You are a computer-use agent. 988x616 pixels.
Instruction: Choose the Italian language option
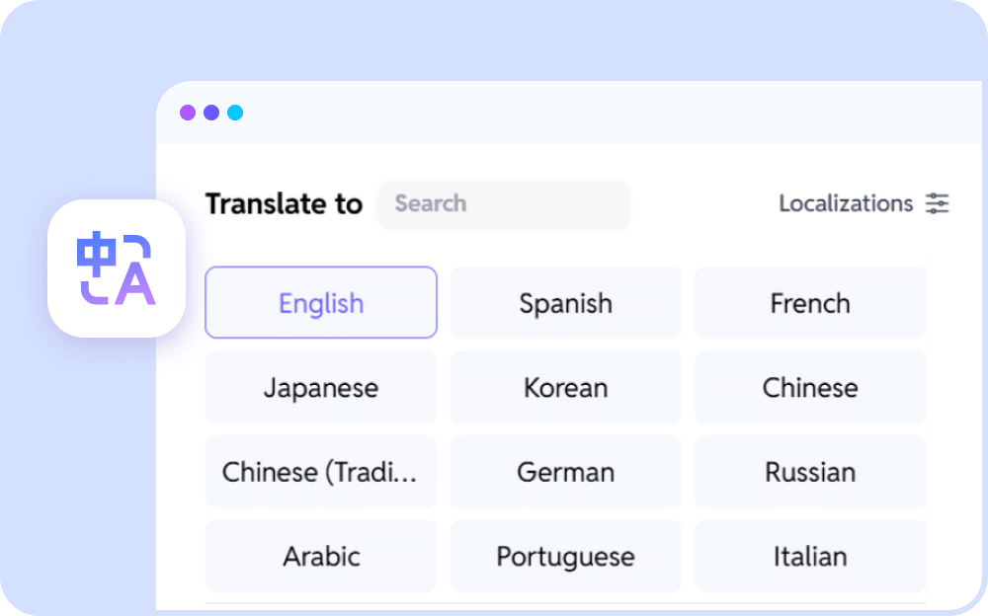pos(810,557)
